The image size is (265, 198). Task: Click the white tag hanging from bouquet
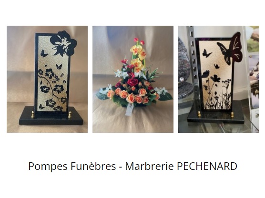(129, 110)
